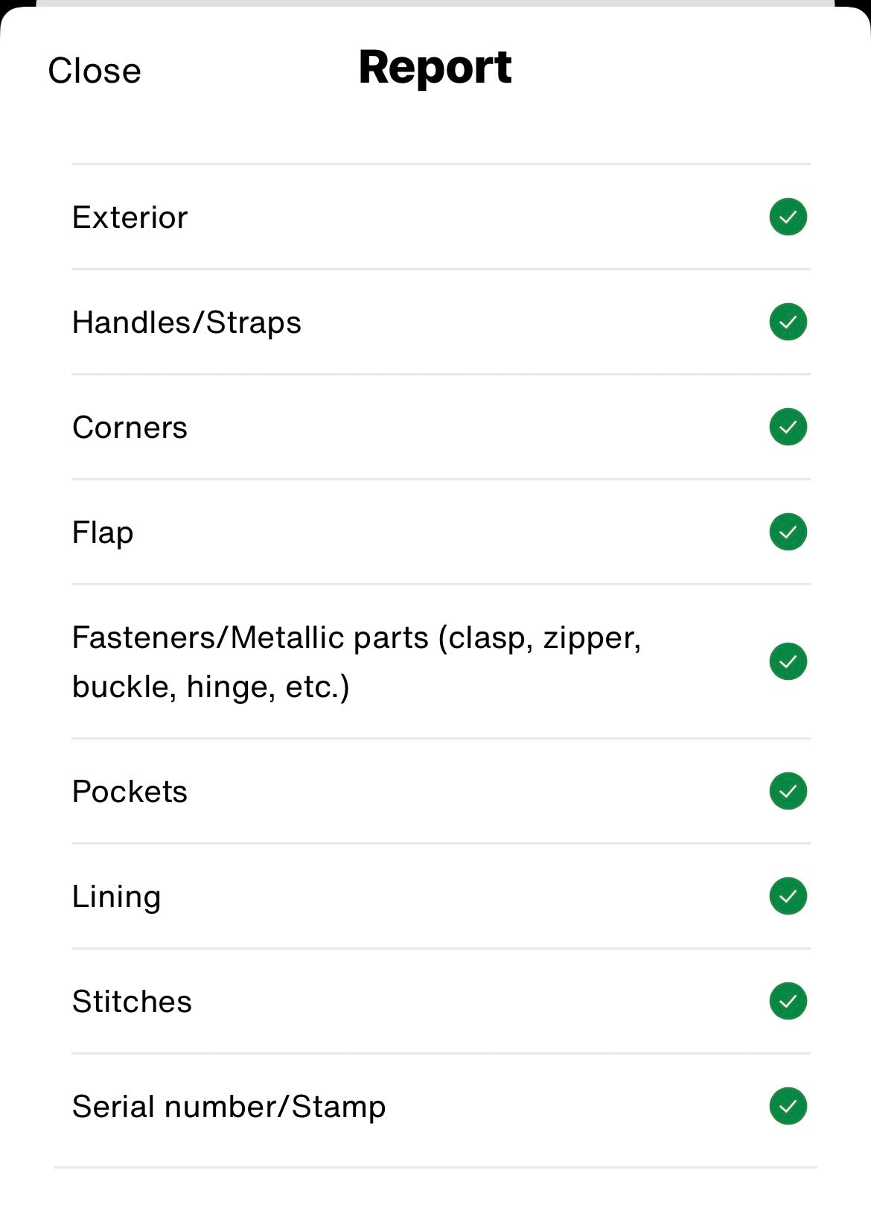The height and width of the screenshot is (1208, 871).
Task: Close the Report sheet
Action: point(95,71)
